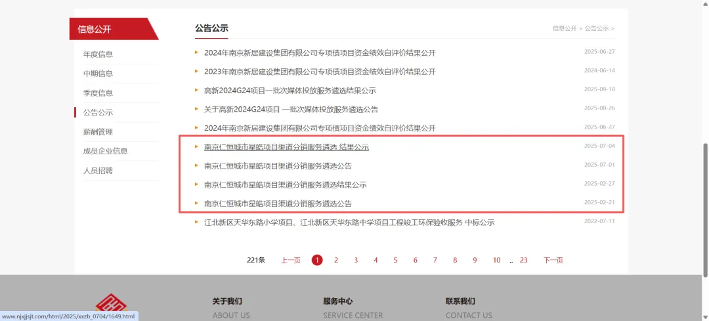709x321 pixels.
Task: Open 高新2024G24项目一批次媒体投放服务遴选结果公示
Action: click(x=290, y=91)
